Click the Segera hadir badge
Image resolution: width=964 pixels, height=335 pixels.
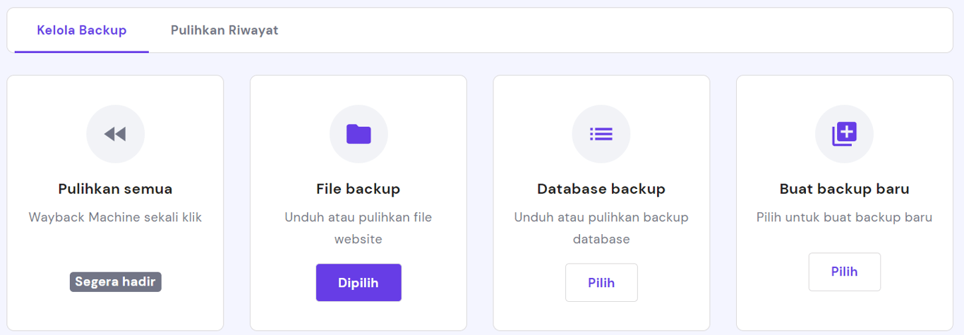pyautogui.click(x=116, y=282)
